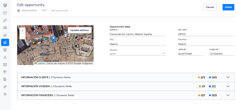Expand the INFORMACIÓN CLIENTE section
Viewport: 236px width, 110px height.
pos(126,77)
